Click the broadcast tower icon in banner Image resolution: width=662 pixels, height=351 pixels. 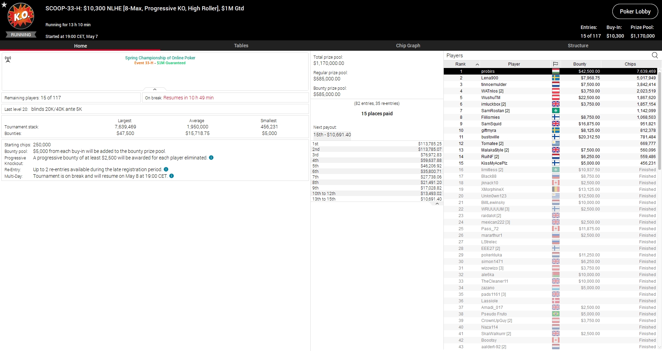(8, 59)
